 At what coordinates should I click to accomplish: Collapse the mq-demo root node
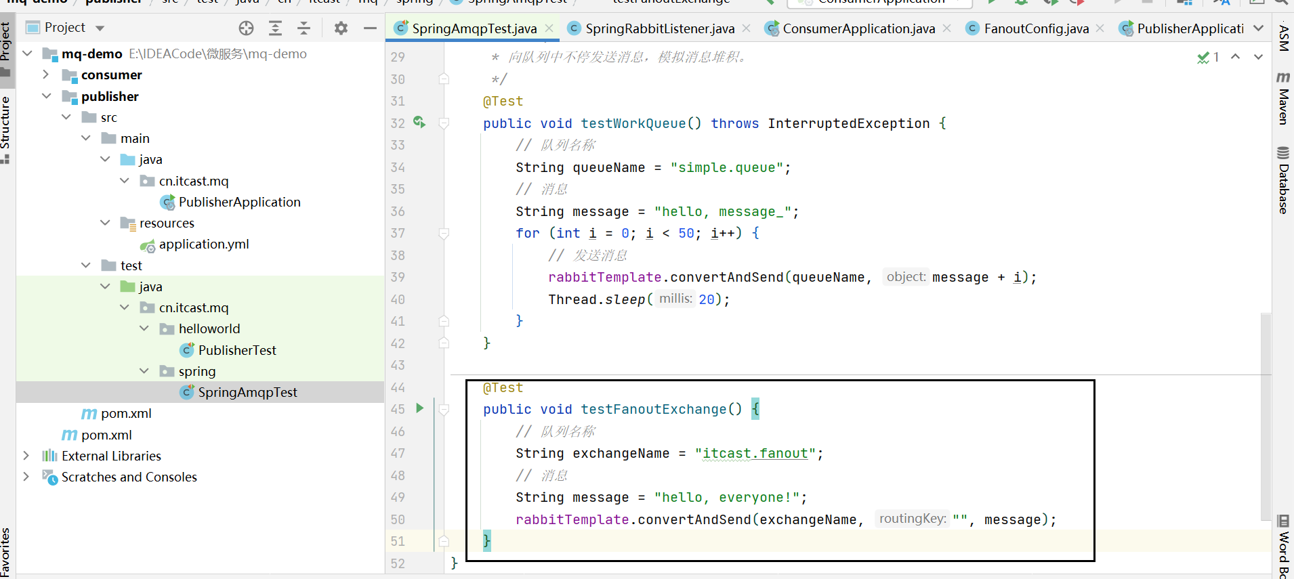coord(27,53)
